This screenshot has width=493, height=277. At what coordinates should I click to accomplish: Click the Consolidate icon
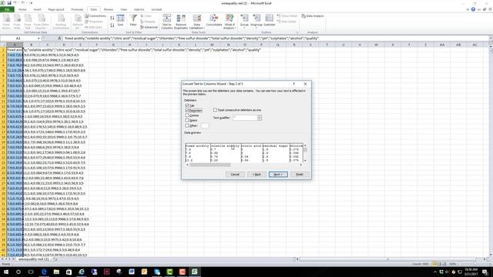(x=214, y=20)
